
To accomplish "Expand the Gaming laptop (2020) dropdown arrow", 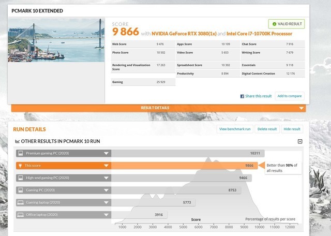I will pyautogui.click(x=106, y=202).
